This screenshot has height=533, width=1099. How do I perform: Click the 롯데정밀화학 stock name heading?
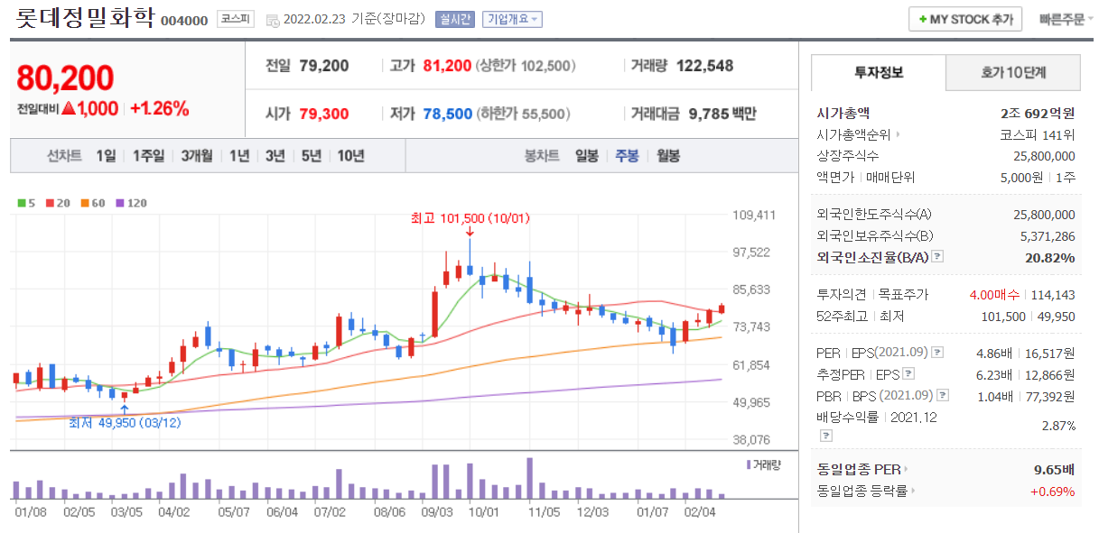coord(85,18)
